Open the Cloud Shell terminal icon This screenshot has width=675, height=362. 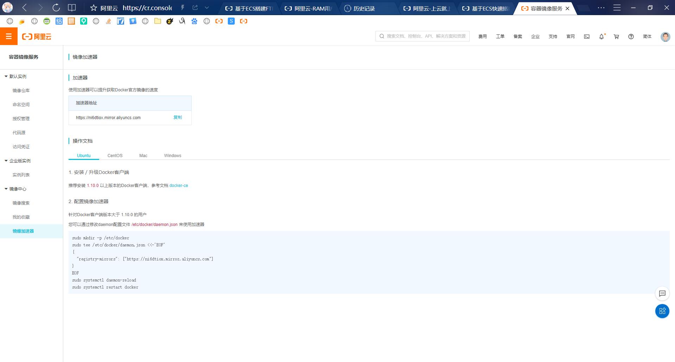click(587, 37)
